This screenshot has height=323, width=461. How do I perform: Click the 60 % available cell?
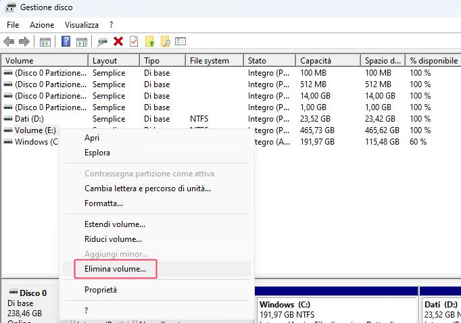pos(418,142)
